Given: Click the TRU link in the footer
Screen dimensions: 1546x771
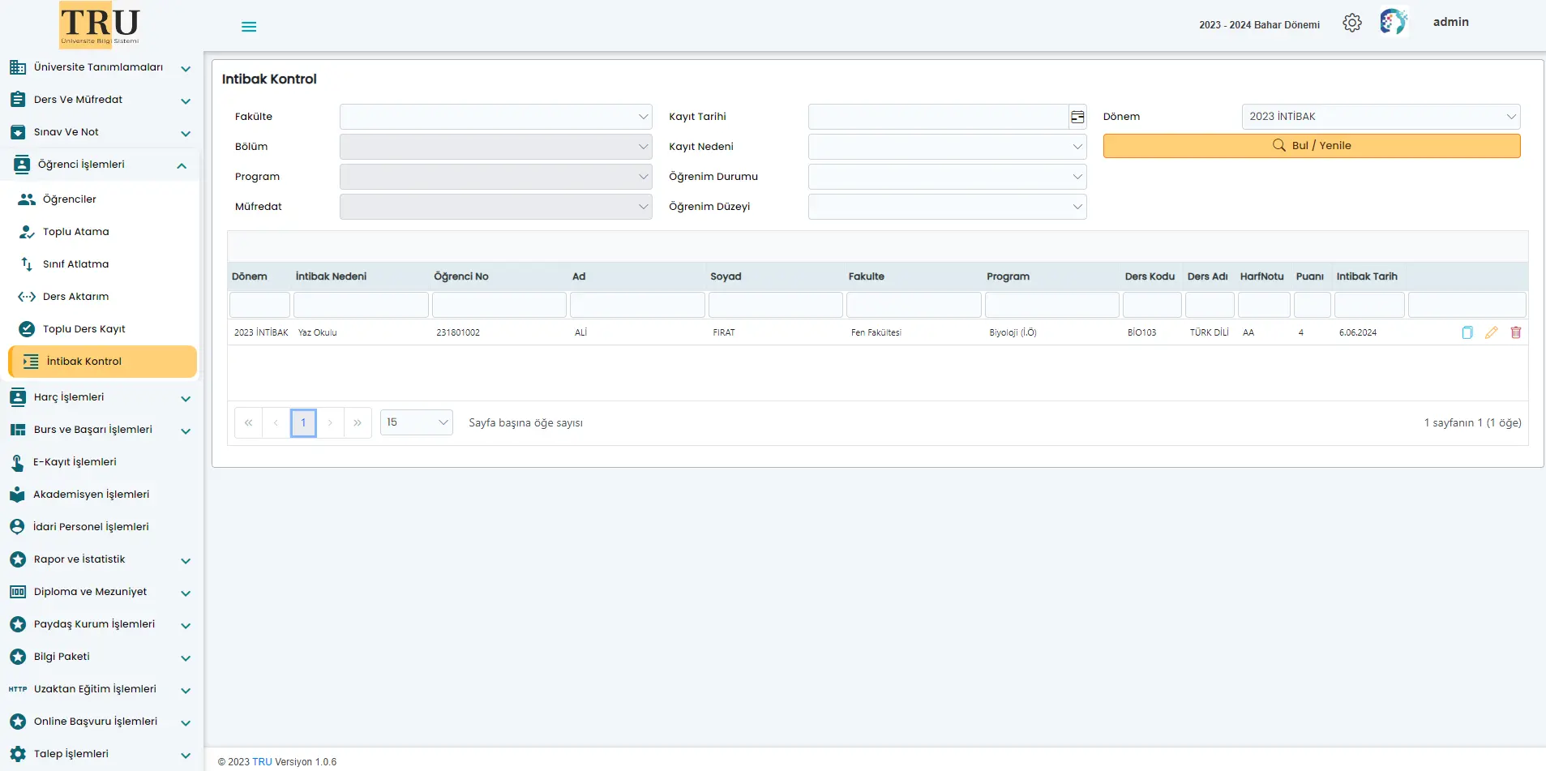Looking at the screenshot, I should tap(262, 762).
